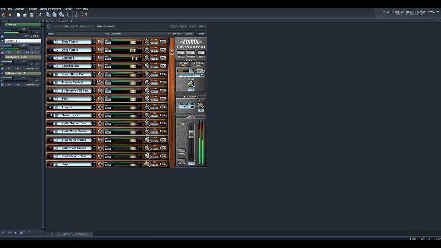Click the Reset button in Master section
Viewport: 441px width, 248px height.
182,160
